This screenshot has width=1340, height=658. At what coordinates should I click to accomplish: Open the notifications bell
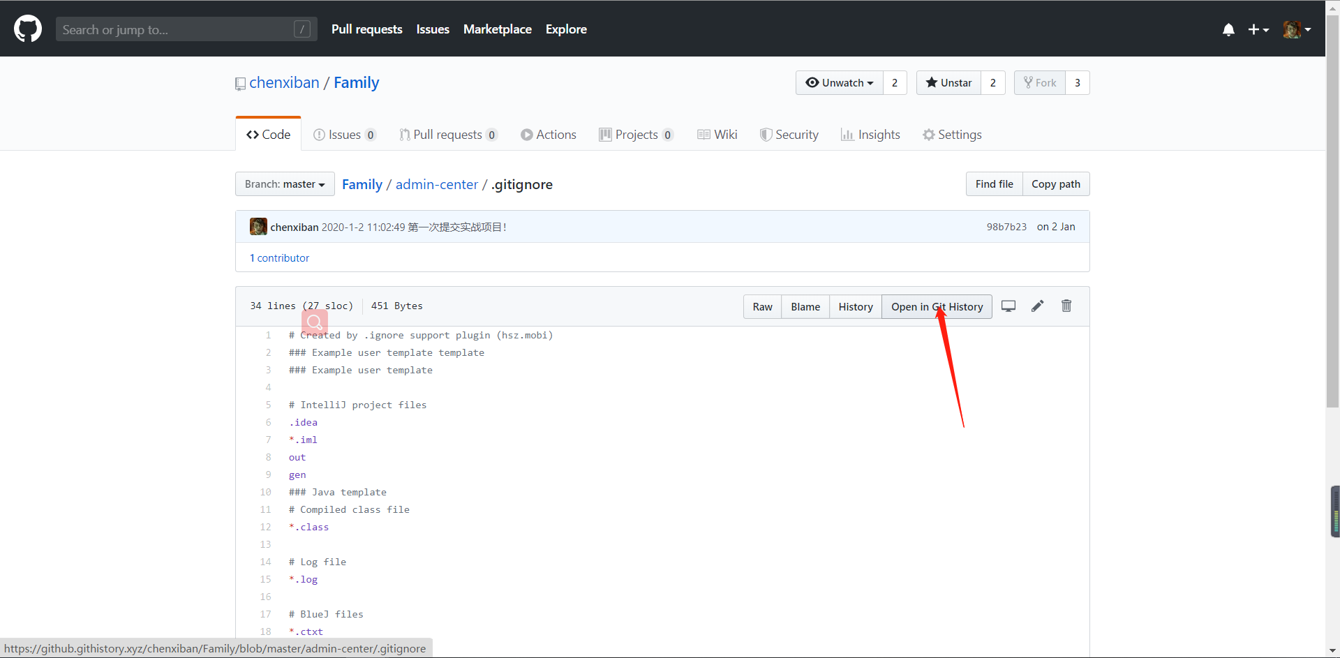(x=1228, y=29)
